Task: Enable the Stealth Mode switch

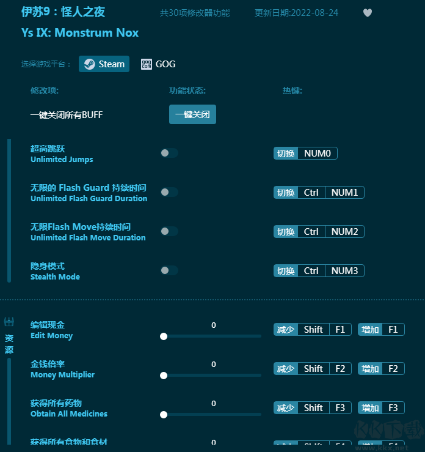Action: coord(169,270)
